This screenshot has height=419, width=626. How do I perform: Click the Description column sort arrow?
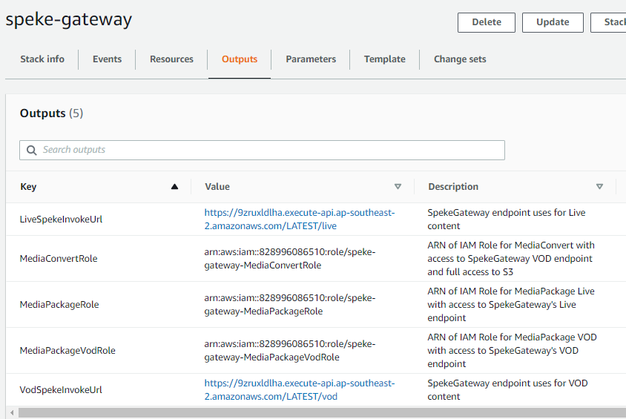599,187
